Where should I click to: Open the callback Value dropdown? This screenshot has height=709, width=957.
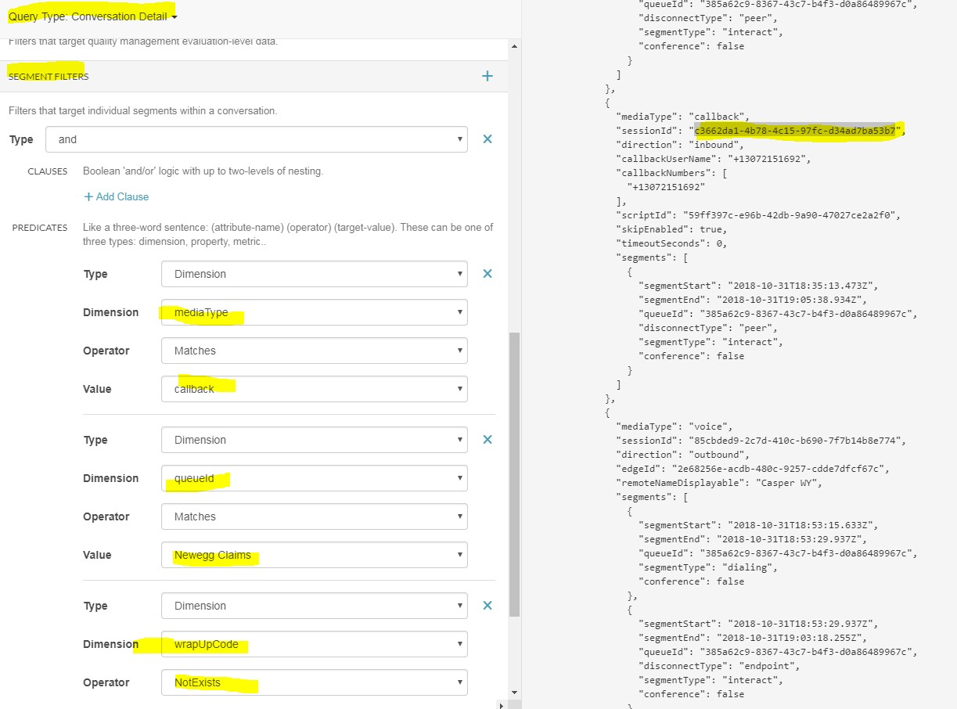(315, 389)
